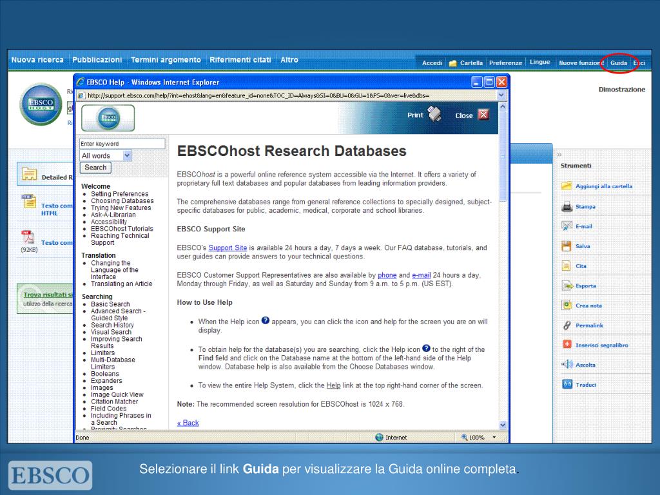The image size is (660, 495).
Task: Click the Enter keyword field
Action: point(122,144)
